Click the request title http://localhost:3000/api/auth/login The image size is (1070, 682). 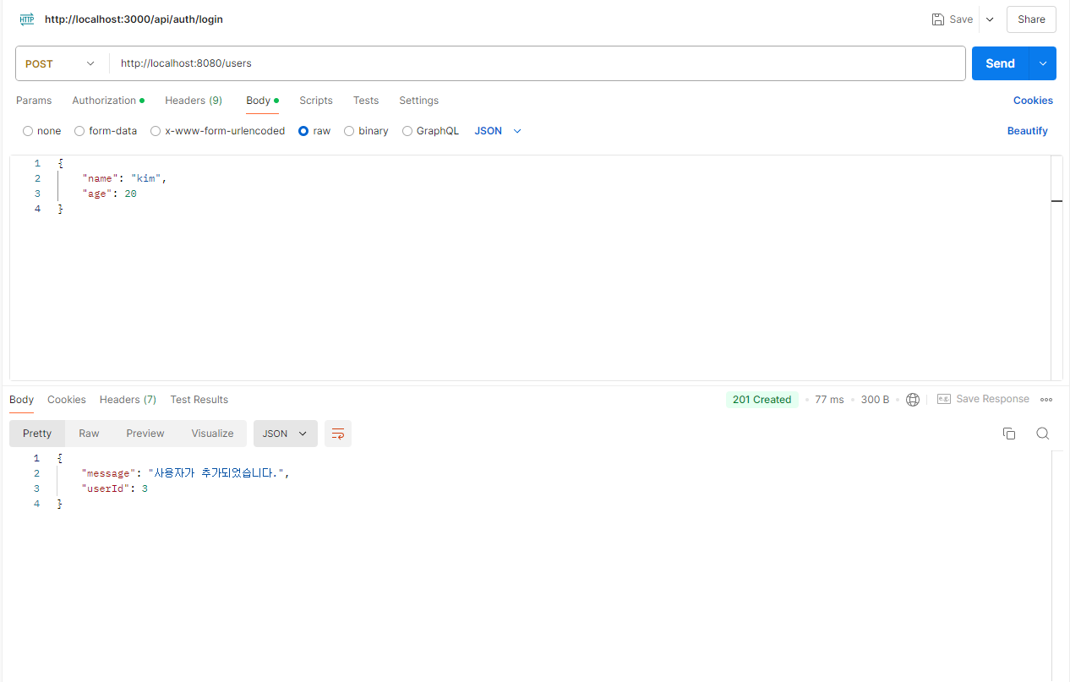point(134,19)
